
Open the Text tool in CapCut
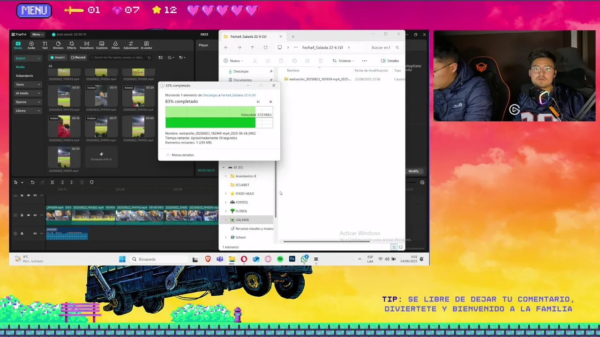click(45, 45)
